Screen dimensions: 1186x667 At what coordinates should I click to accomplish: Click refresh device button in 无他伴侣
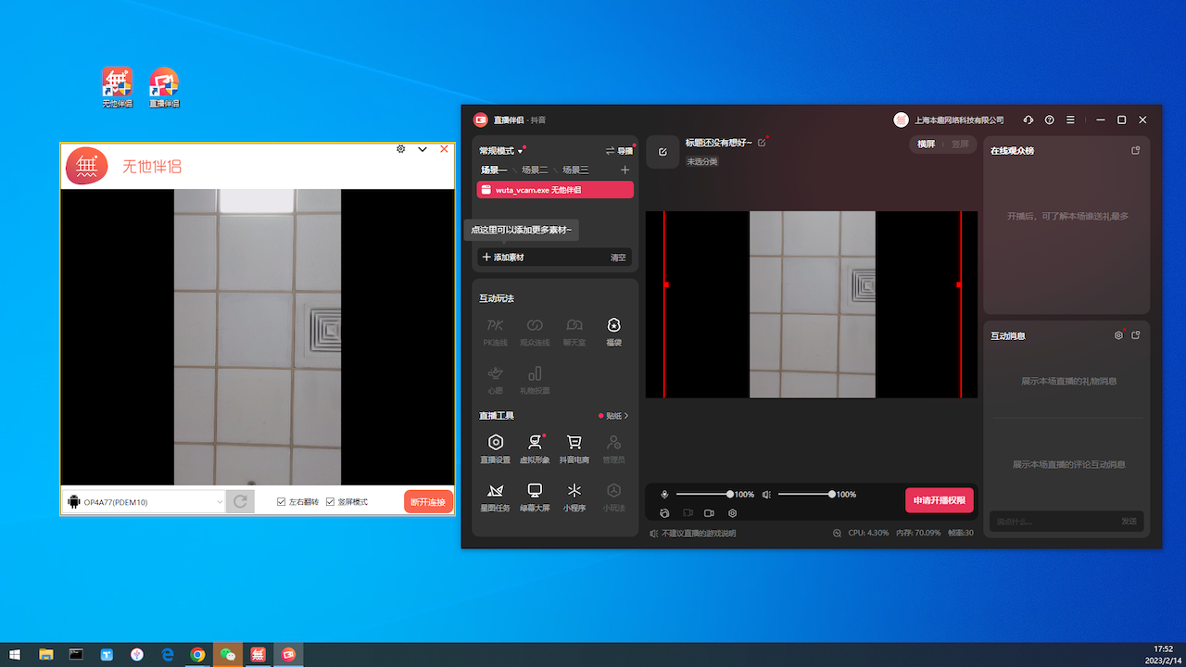click(x=239, y=501)
